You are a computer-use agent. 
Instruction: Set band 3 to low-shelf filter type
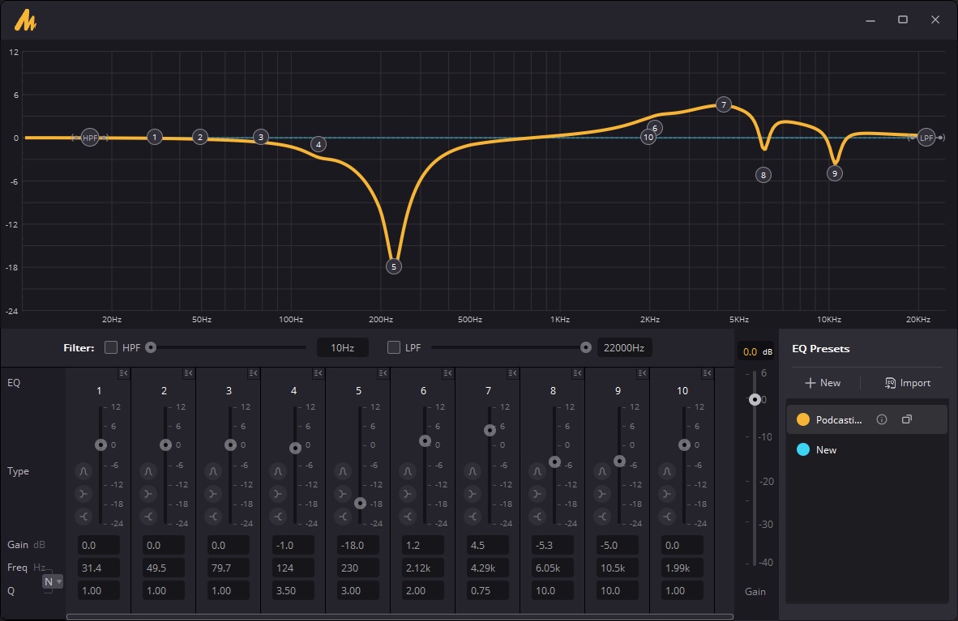point(213,493)
